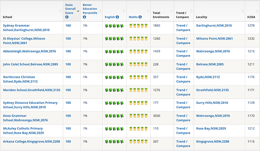Screen dimensions: 260x151
Task: Sort the table by the Locality column
Action: point(243,11)
